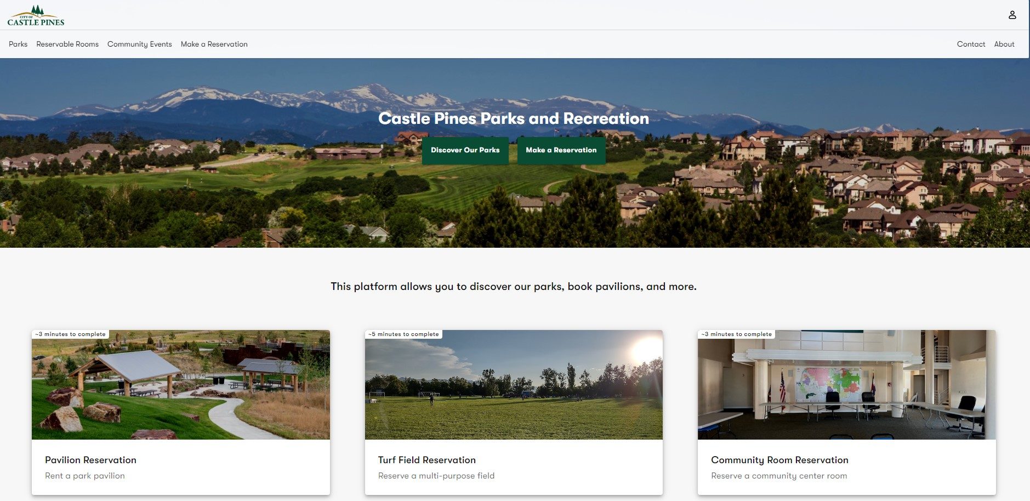
Task: Click the green Make a Reservation hero button
Action: click(x=561, y=150)
